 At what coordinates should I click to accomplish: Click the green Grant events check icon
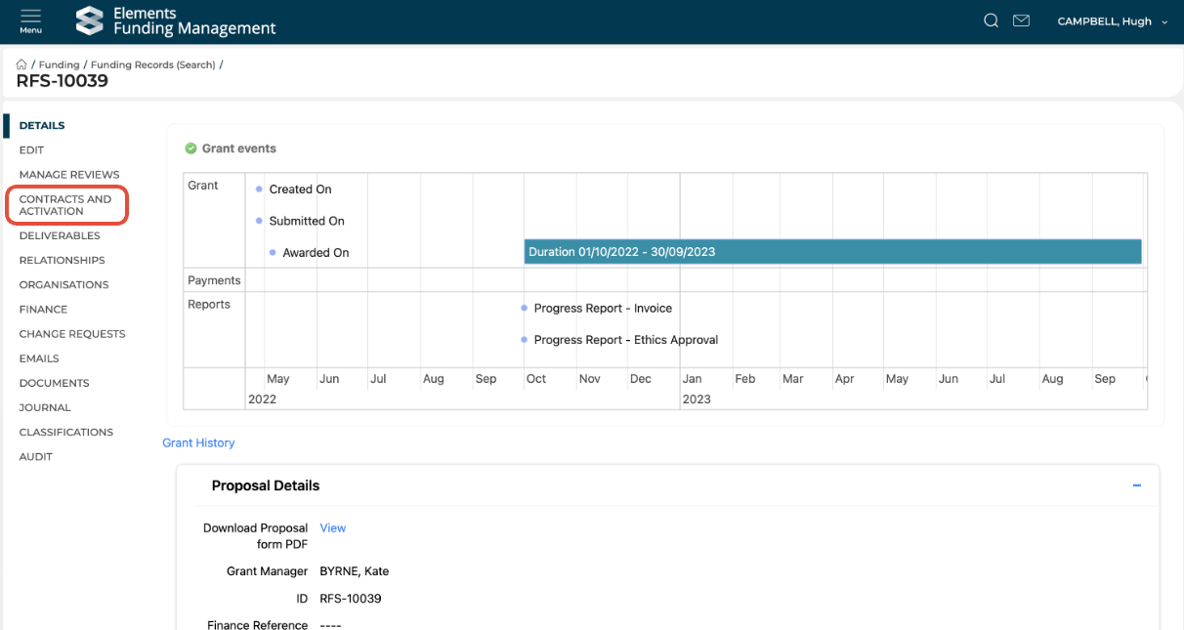point(190,148)
